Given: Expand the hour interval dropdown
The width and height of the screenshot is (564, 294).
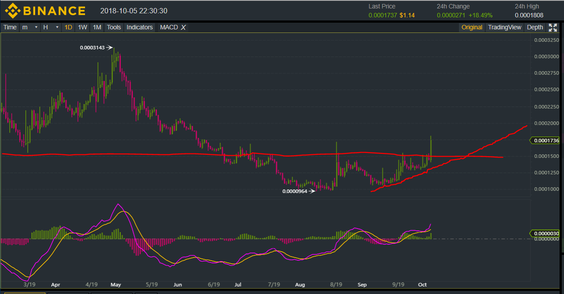Looking at the screenshot, I should tap(50, 28).
